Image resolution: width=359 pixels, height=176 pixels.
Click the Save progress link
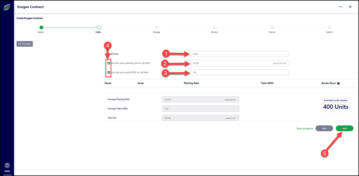(305, 129)
